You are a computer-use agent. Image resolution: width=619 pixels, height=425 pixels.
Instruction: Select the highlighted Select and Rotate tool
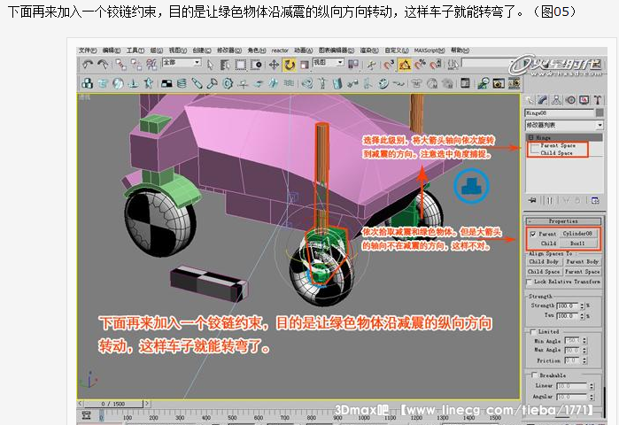(289, 65)
